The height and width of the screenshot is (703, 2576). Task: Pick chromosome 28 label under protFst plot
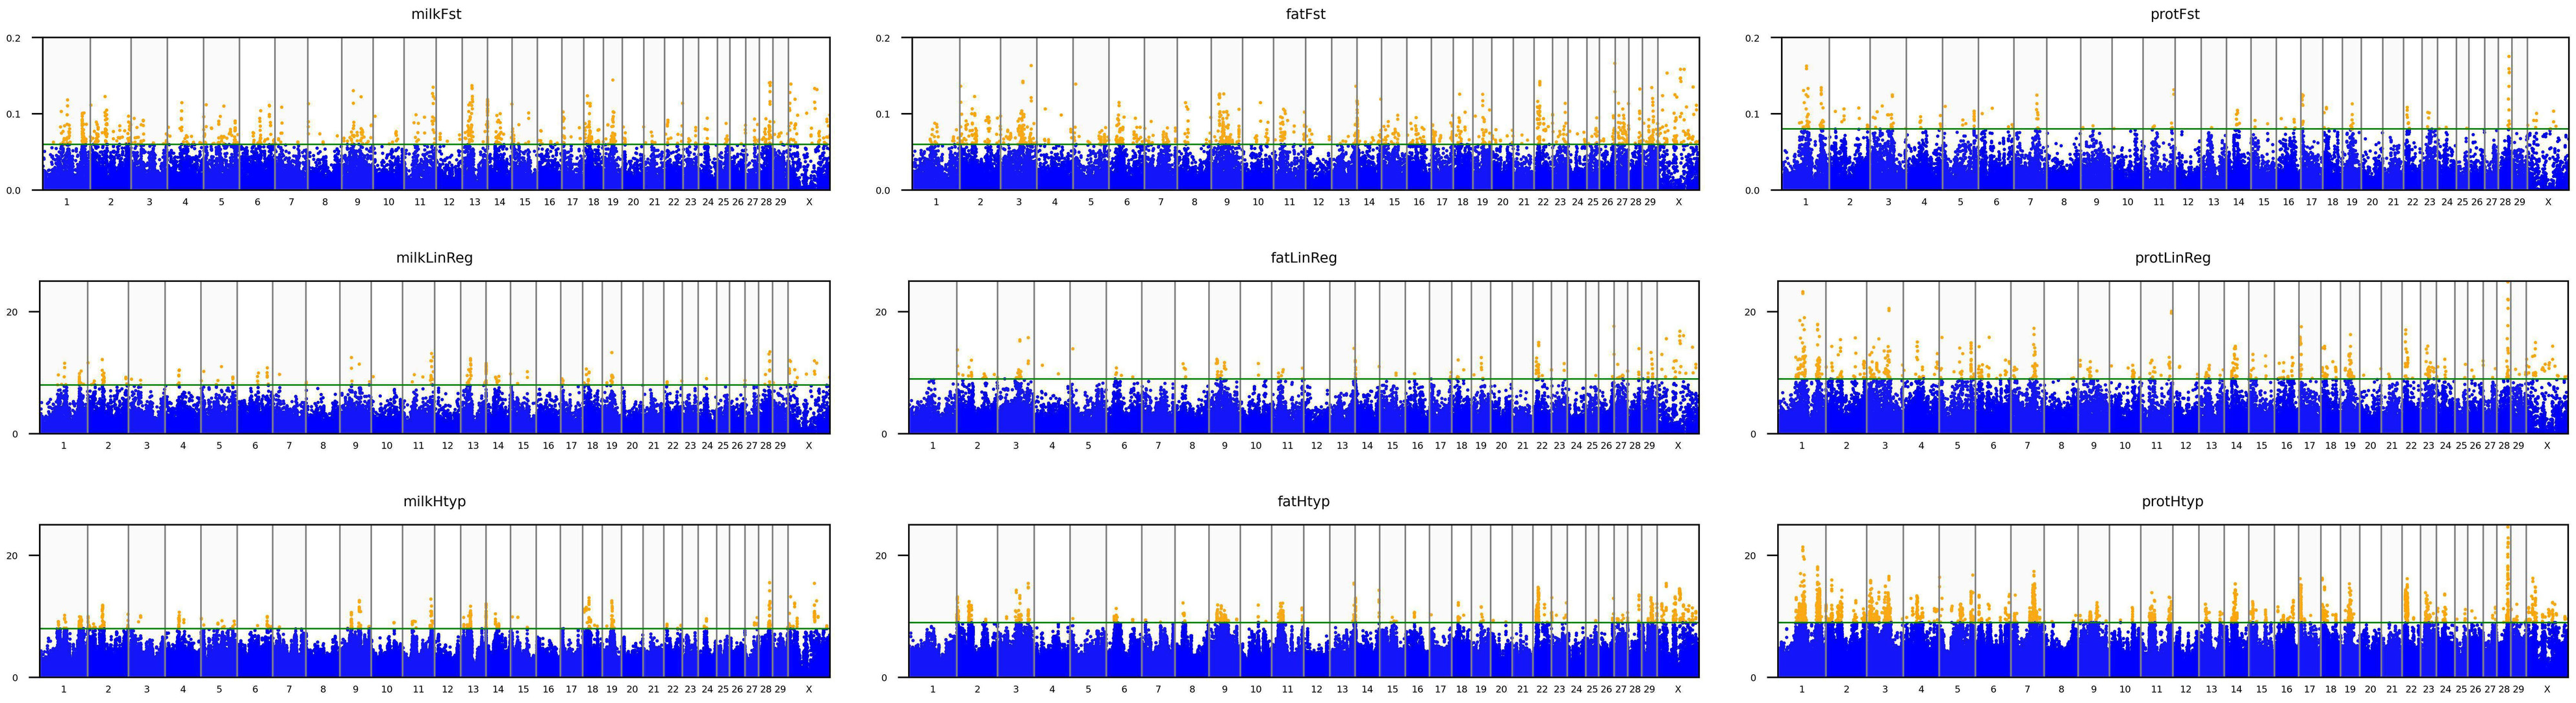point(2505,202)
